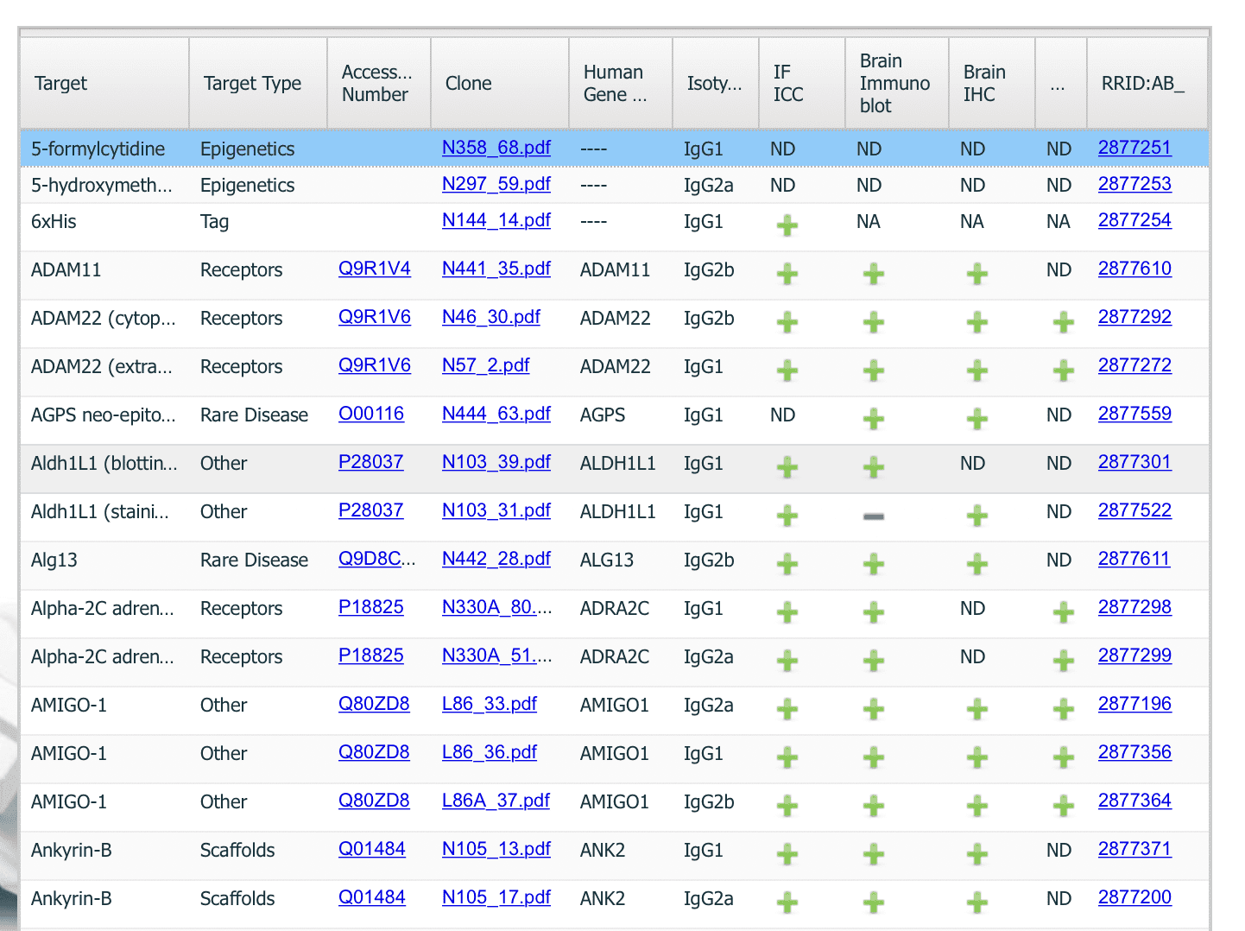The height and width of the screenshot is (931, 1245).
Task: Click Brain IHC plus icon in ADAM11 row
Action: pos(976,275)
